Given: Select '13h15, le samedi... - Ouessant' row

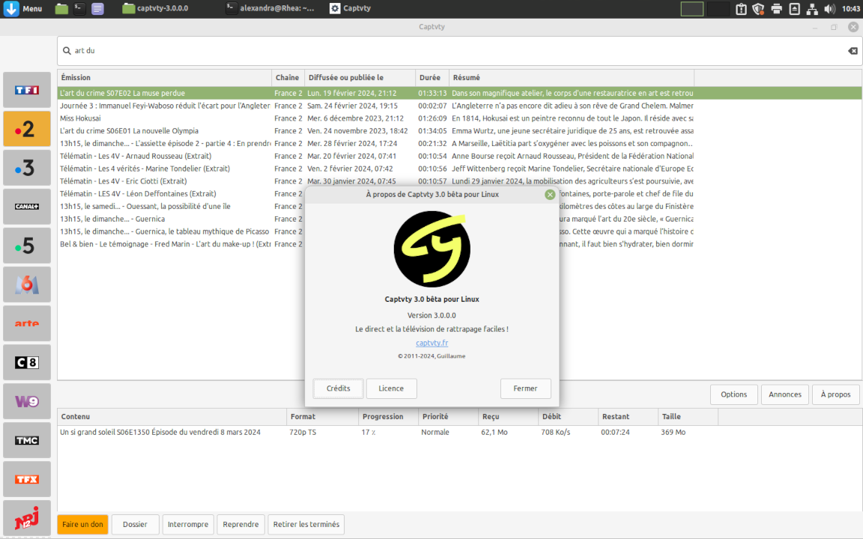Looking at the screenshot, I should (181, 207).
